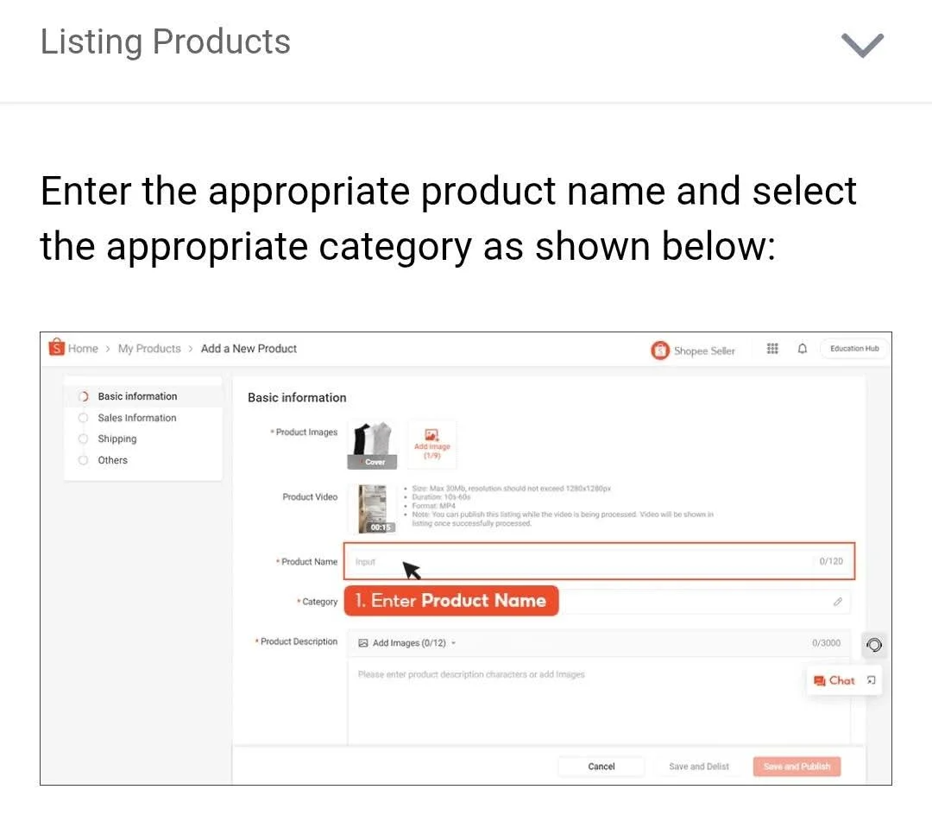Click the Cancel button
The height and width of the screenshot is (840, 932).
[x=601, y=767]
